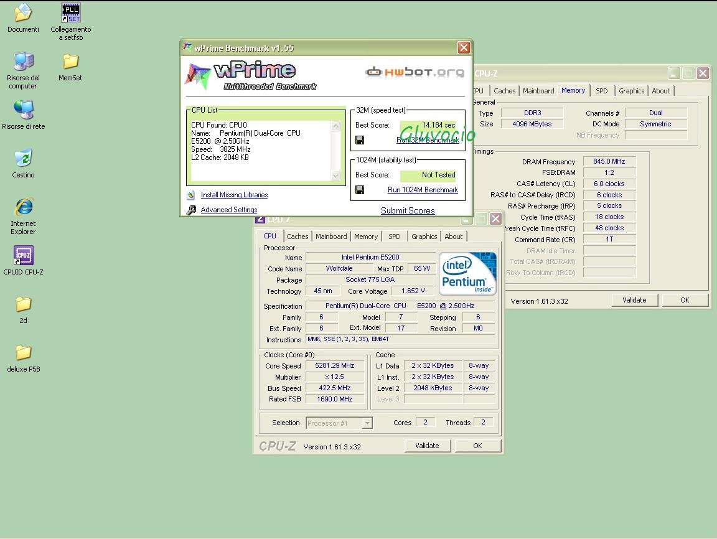Click the Multiplier value x 12.5
This screenshot has width=717, height=539.
tap(335, 377)
